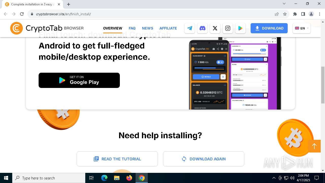Launch Microsoft Edge from taskbar
The width and height of the screenshot is (325, 183).
click(x=104, y=178)
